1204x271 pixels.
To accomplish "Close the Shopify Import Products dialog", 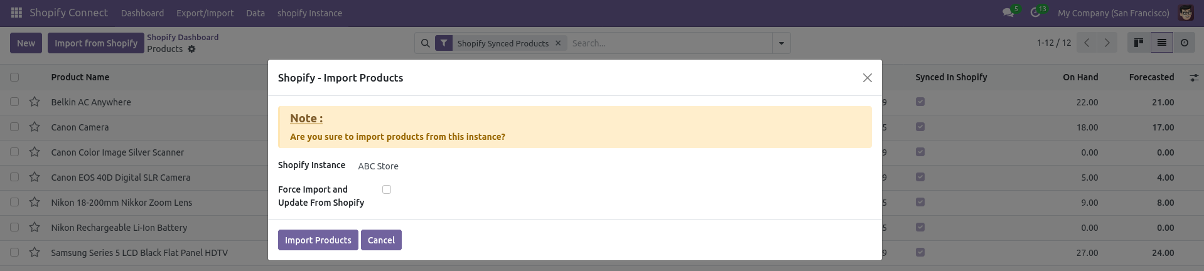I will pyautogui.click(x=867, y=78).
